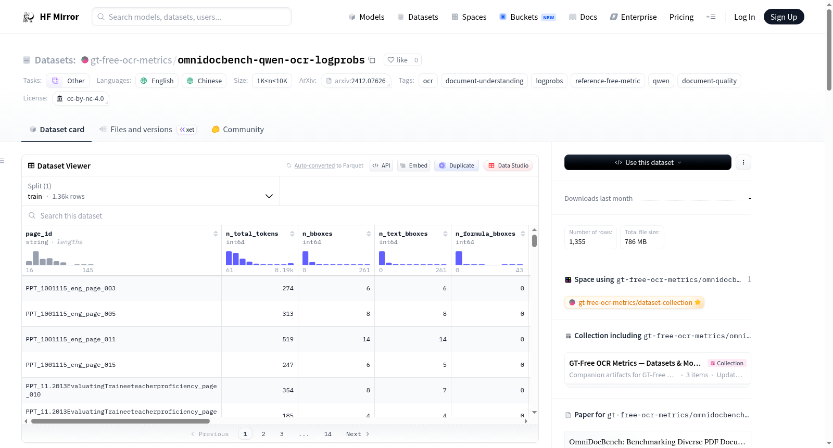
Task: Click the reference-free-metric tag
Action: point(608,81)
